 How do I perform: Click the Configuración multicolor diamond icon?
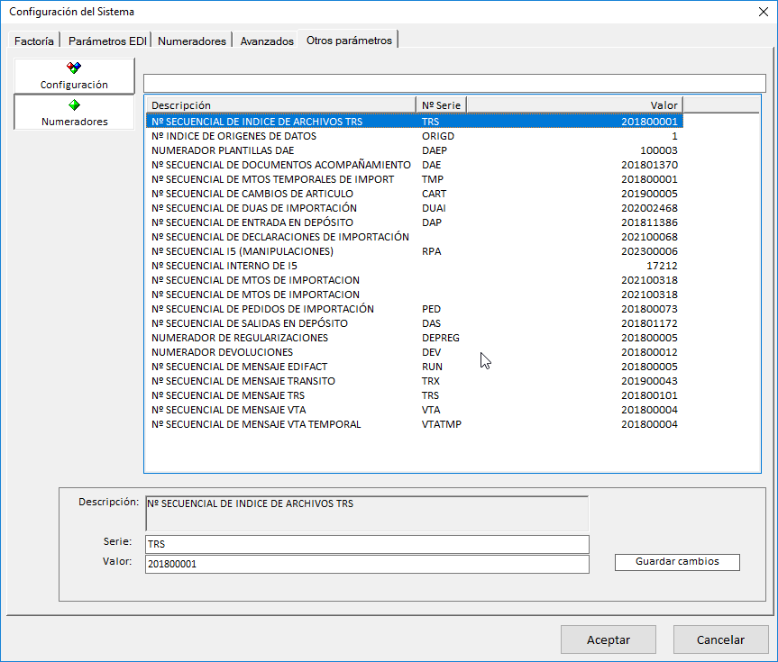pyautogui.click(x=74, y=68)
